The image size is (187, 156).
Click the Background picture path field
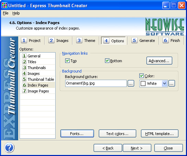point(96,83)
